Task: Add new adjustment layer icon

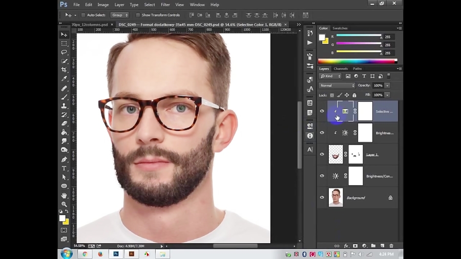Action: click(x=364, y=246)
